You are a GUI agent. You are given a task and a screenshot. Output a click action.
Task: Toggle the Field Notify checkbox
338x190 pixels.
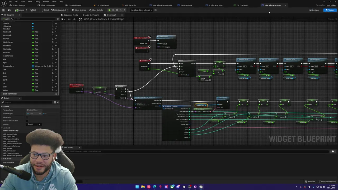coord(27,117)
